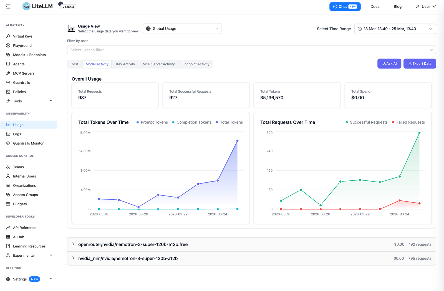Switch to Key Activity tab
The width and height of the screenshot is (444, 291).
[x=125, y=64]
